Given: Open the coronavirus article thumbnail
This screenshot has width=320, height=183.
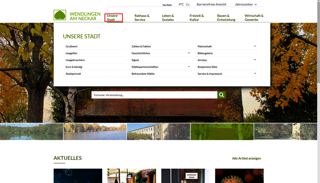Looking at the screenshot, I should [x=239, y=176].
